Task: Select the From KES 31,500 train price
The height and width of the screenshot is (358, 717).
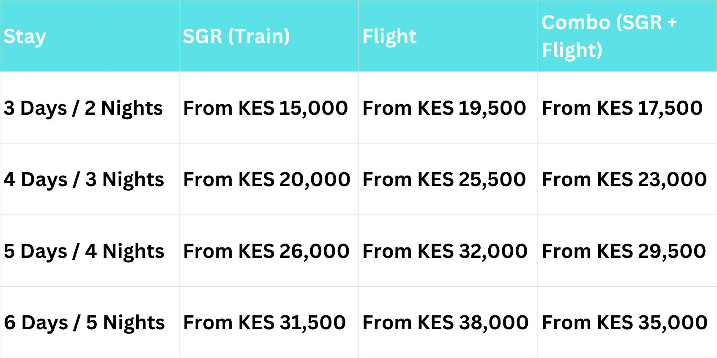Action: (x=265, y=323)
